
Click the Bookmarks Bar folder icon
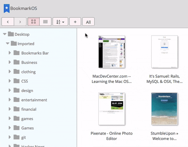point(16,53)
